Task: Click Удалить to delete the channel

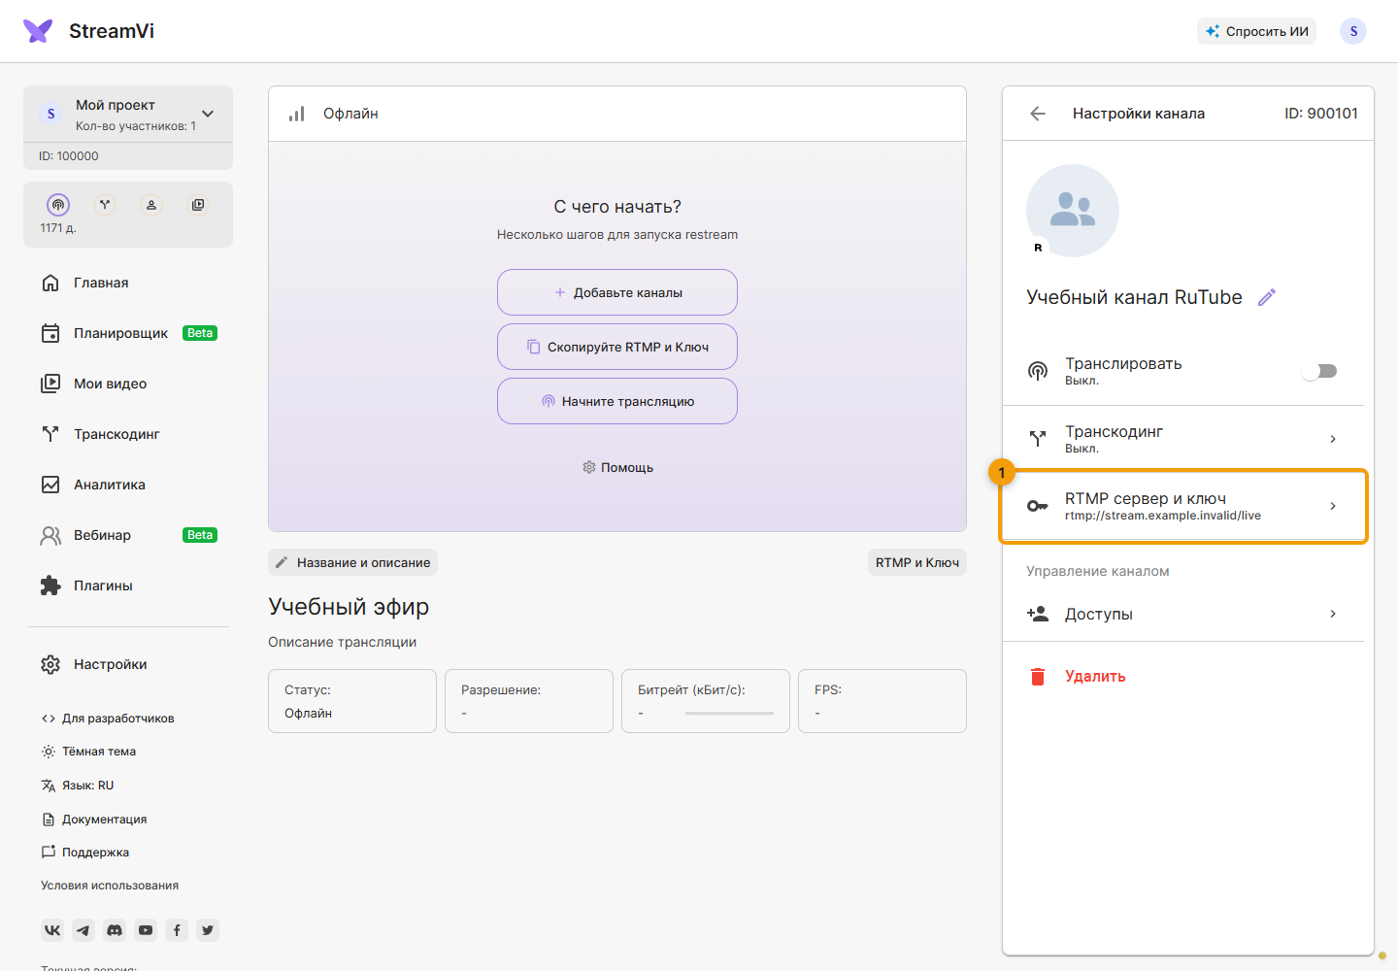Action: click(x=1095, y=677)
